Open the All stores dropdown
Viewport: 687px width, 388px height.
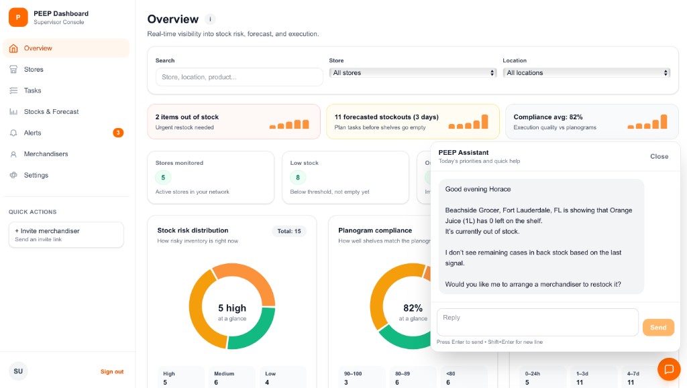[413, 72]
